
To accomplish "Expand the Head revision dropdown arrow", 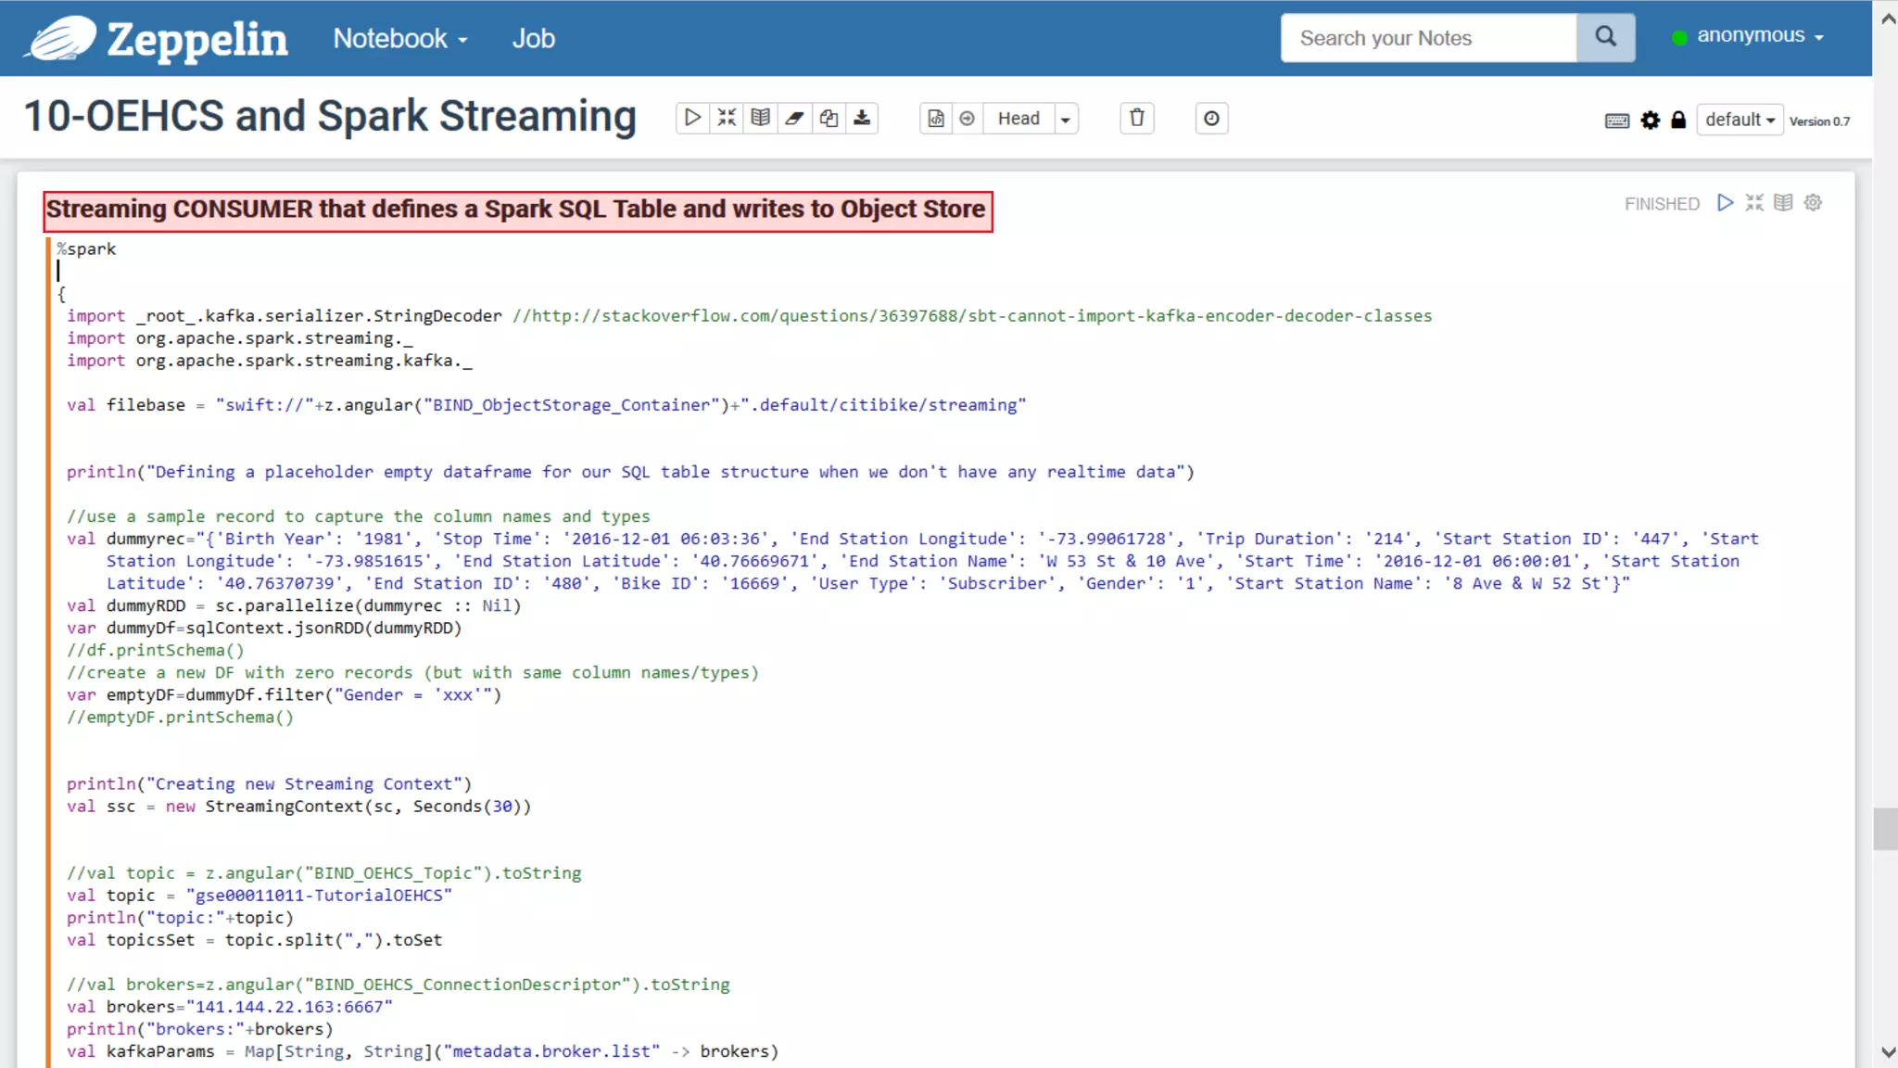I will tap(1066, 119).
